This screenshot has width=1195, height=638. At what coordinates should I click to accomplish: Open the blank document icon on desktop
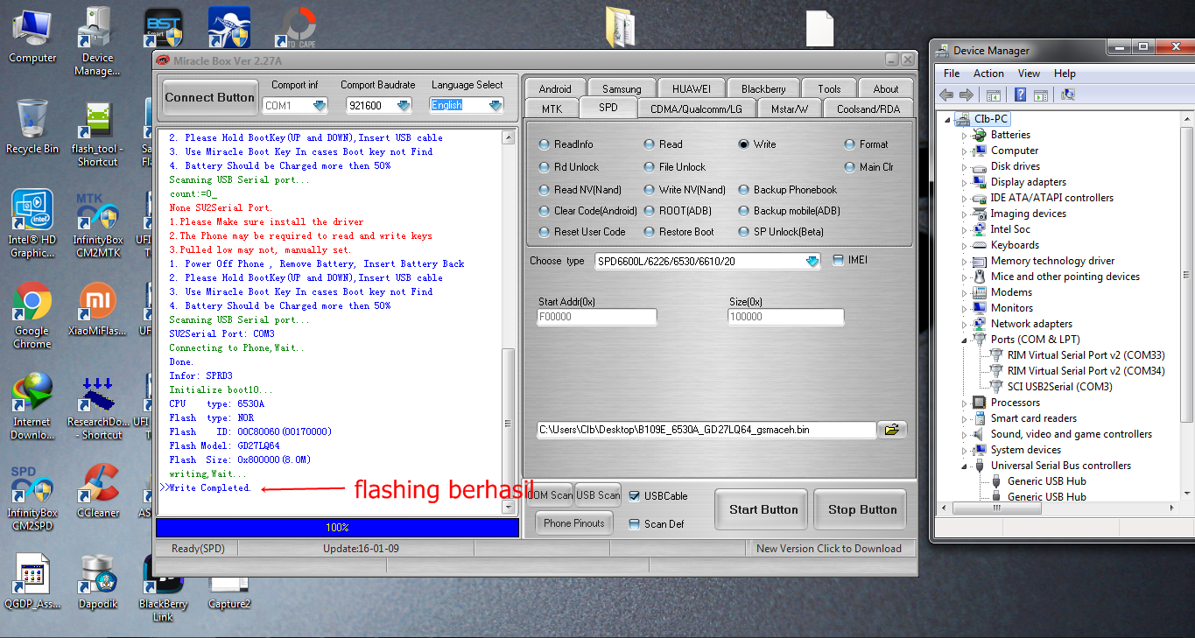coord(819,28)
